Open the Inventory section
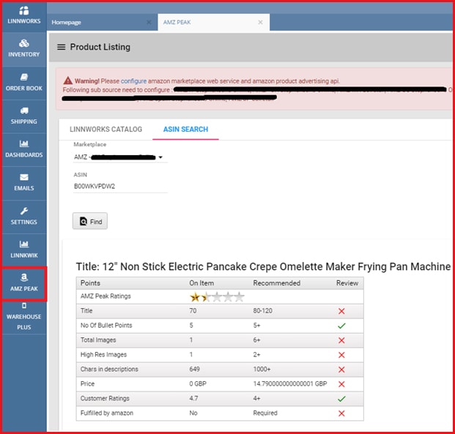The height and width of the screenshot is (434, 455). [23, 48]
